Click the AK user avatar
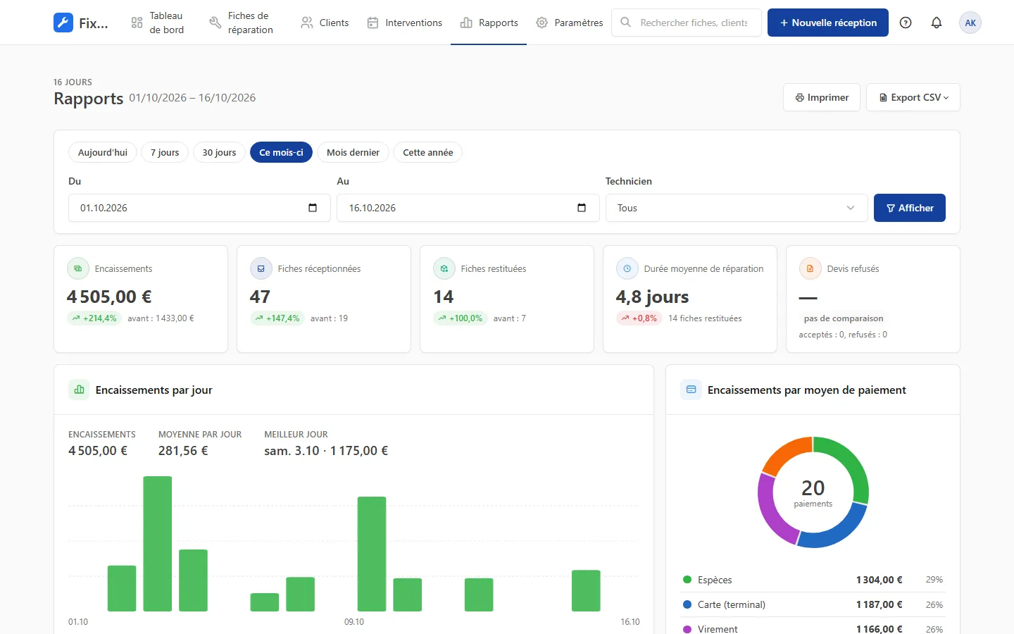This screenshot has height=634, width=1014. 970,23
